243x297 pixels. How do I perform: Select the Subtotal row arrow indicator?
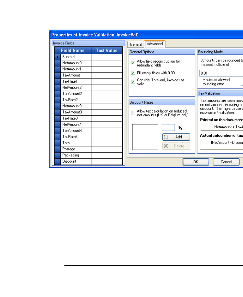coord(58,57)
